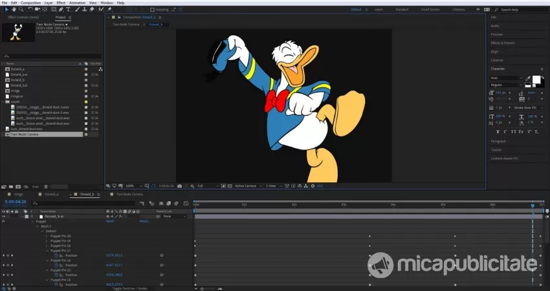This screenshot has height=291, width=550.
Task: Create a new composition from Project panel footer
Action: [18, 187]
